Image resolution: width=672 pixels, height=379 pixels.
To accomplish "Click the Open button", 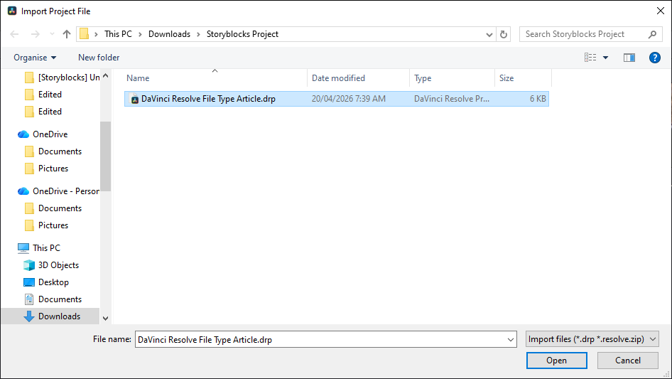I will 556,361.
